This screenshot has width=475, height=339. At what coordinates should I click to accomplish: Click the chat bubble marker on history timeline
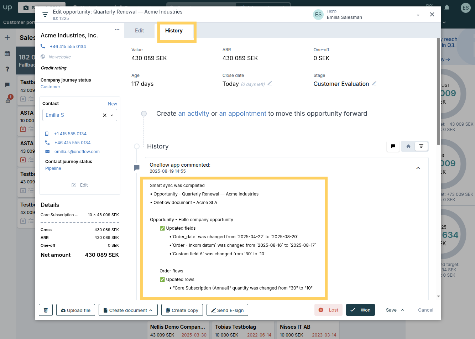(x=136, y=168)
